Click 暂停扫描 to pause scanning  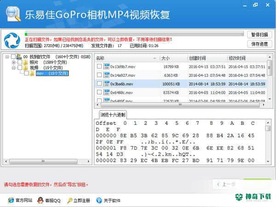tap(259, 34)
